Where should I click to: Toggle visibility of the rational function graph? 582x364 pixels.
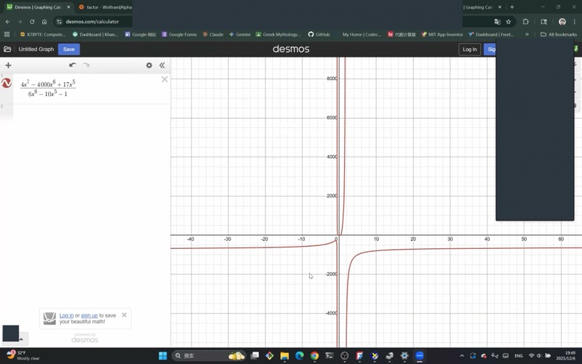7,84
